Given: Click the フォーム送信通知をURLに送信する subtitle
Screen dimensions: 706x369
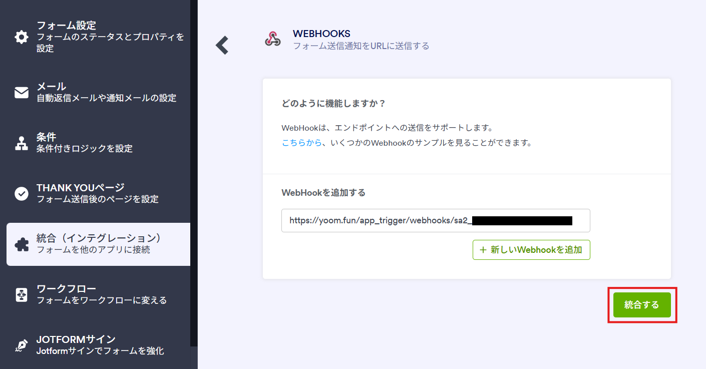Looking at the screenshot, I should point(361,46).
